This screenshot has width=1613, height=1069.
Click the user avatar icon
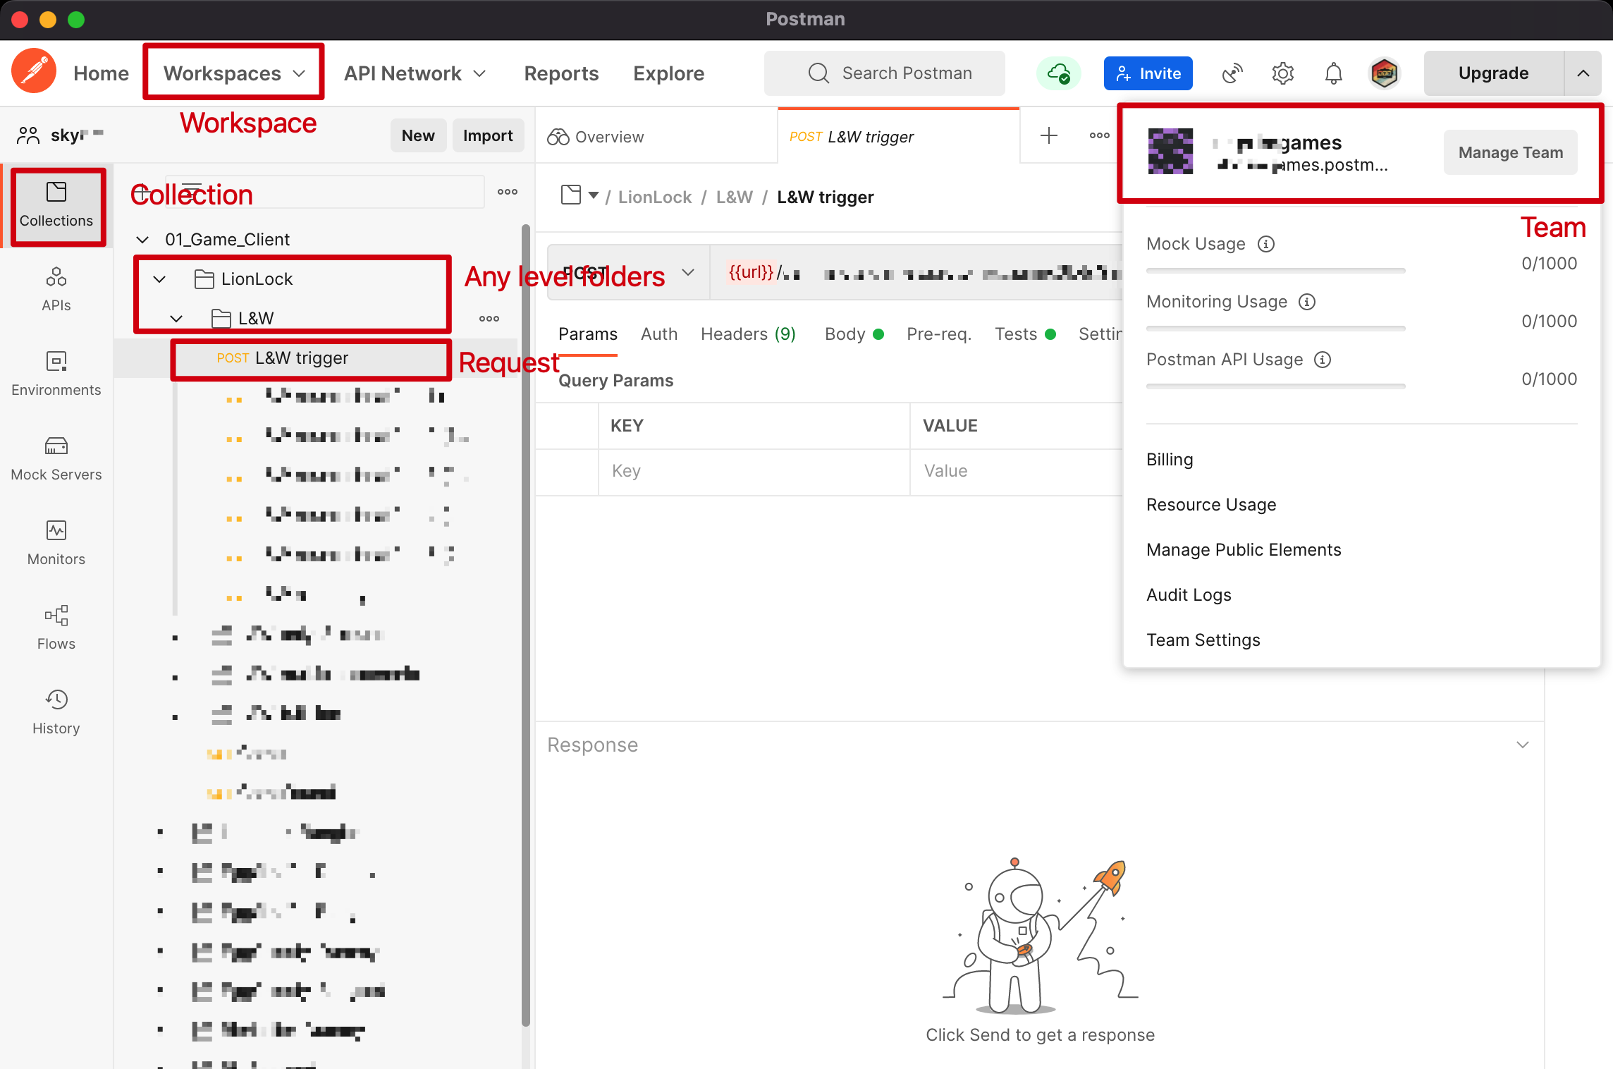coord(1384,73)
